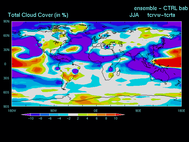
Task: Pick the colorbar segment between -6 and -4
Action: coord(54,114)
